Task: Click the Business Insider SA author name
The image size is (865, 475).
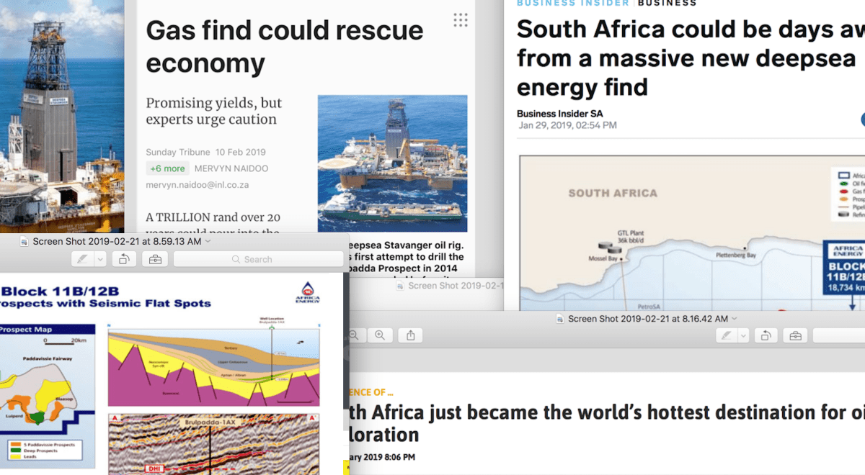Action: coord(559,114)
